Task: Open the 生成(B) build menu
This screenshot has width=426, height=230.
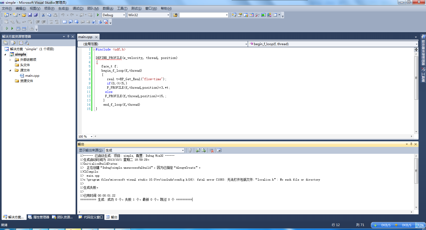Action: pyautogui.click(x=63, y=8)
